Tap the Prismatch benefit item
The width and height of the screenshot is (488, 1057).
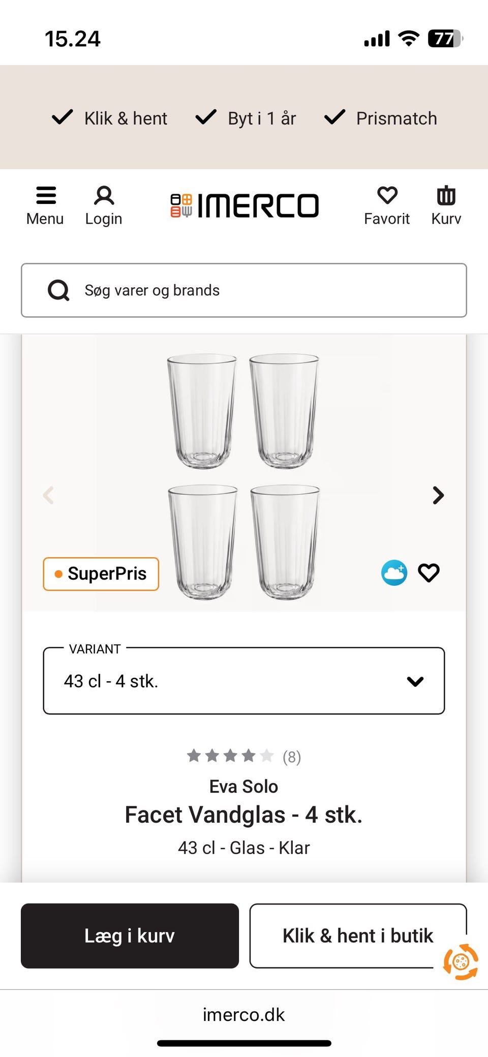click(x=381, y=118)
